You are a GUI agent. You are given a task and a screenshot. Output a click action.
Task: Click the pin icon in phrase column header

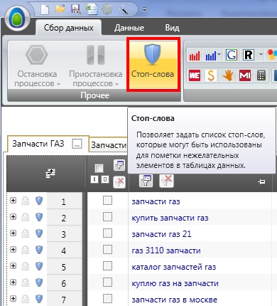coord(261,181)
